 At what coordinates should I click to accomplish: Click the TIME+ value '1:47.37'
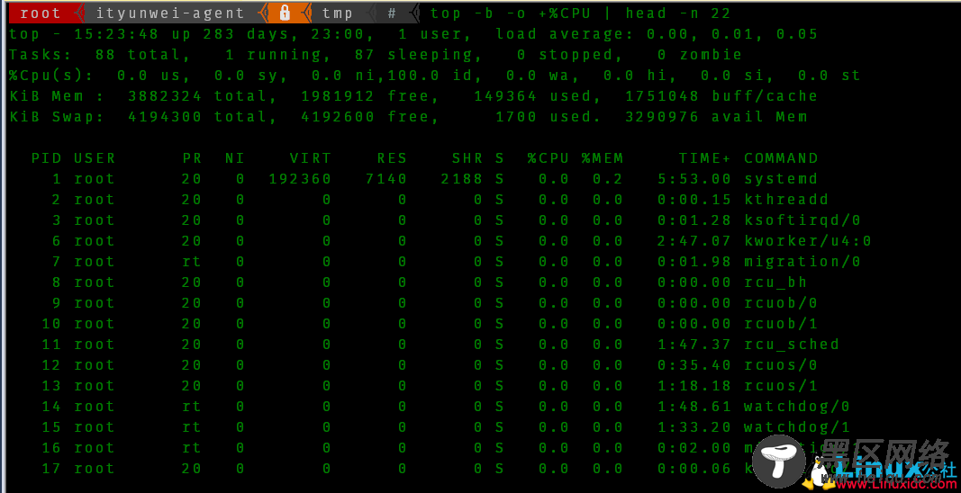point(694,345)
